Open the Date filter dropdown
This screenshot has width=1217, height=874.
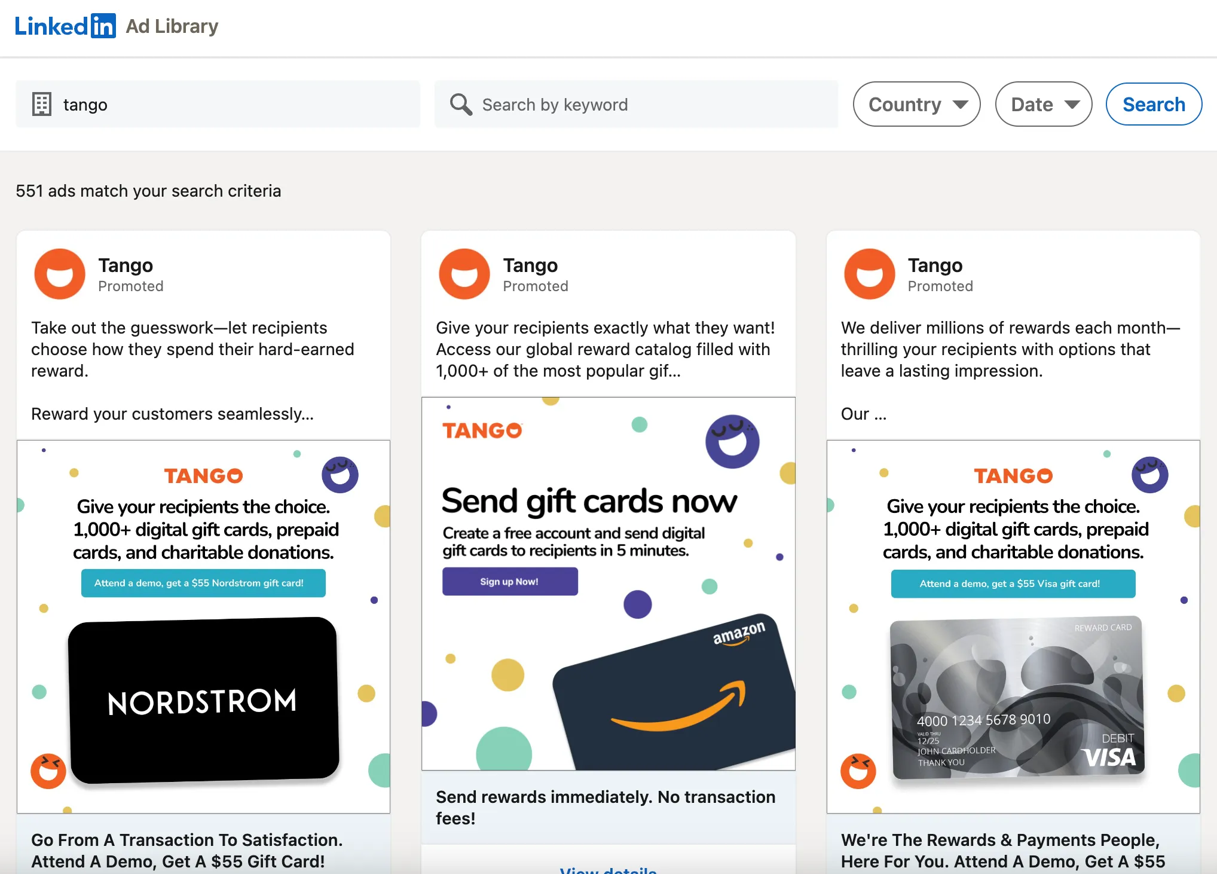(1043, 105)
